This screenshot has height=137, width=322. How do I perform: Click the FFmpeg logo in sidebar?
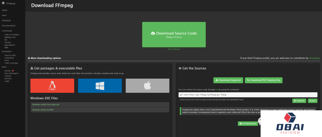click(4, 3)
